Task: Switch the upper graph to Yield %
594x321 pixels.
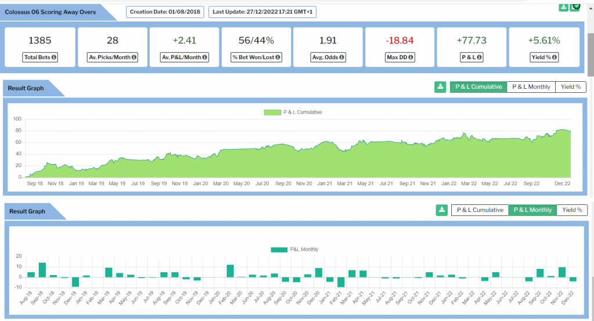Action: [x=570, y=87]
